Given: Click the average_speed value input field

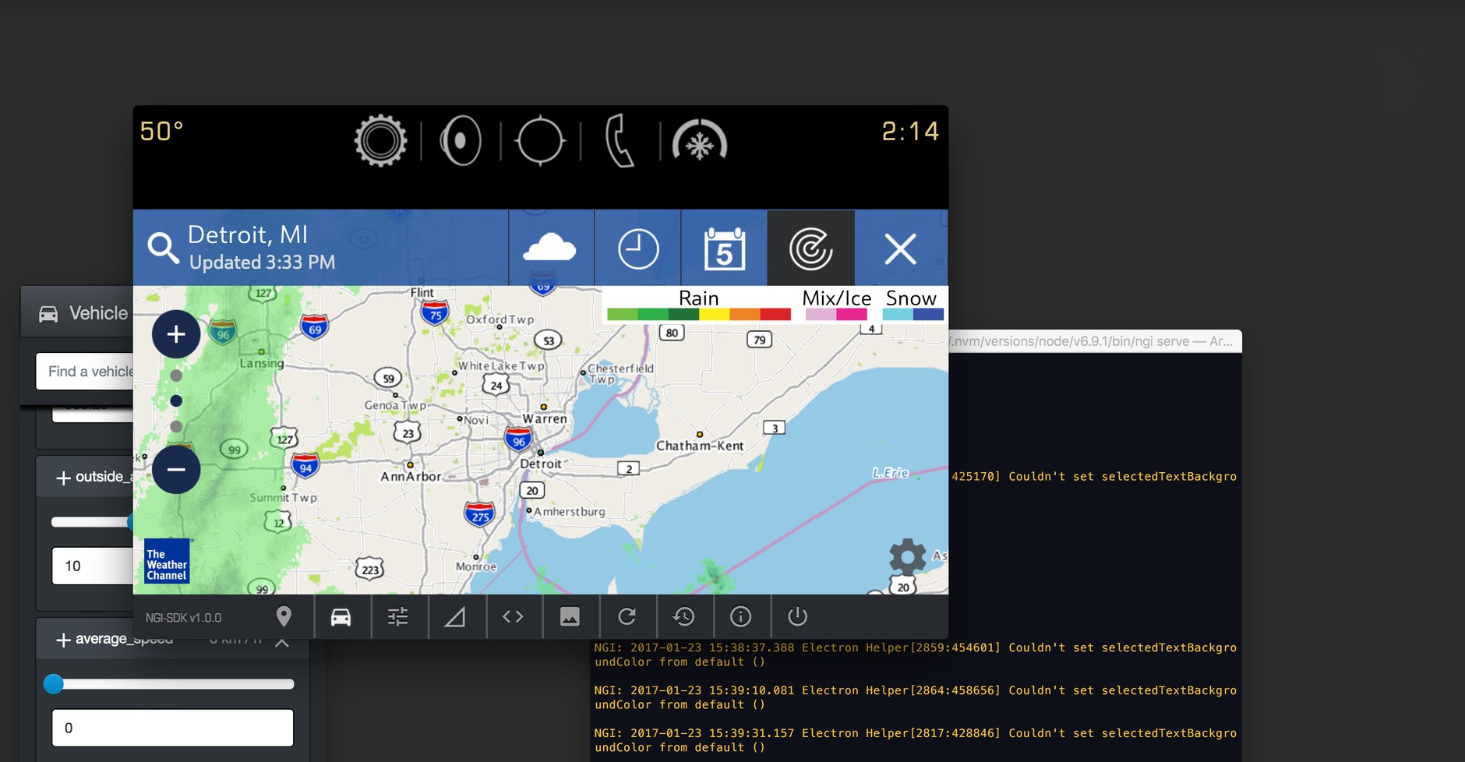Looking at the screenshot, I should [172, 728].
